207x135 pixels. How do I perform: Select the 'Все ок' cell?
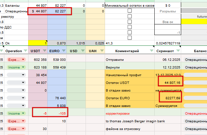(168, 22)
